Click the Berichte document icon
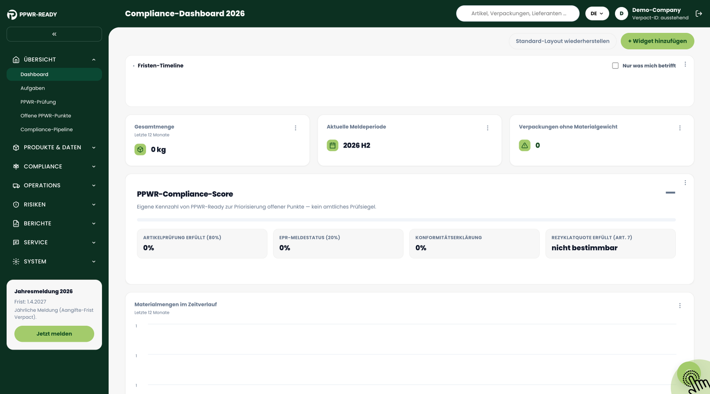710x394 pixels. (x=16, y=224)
